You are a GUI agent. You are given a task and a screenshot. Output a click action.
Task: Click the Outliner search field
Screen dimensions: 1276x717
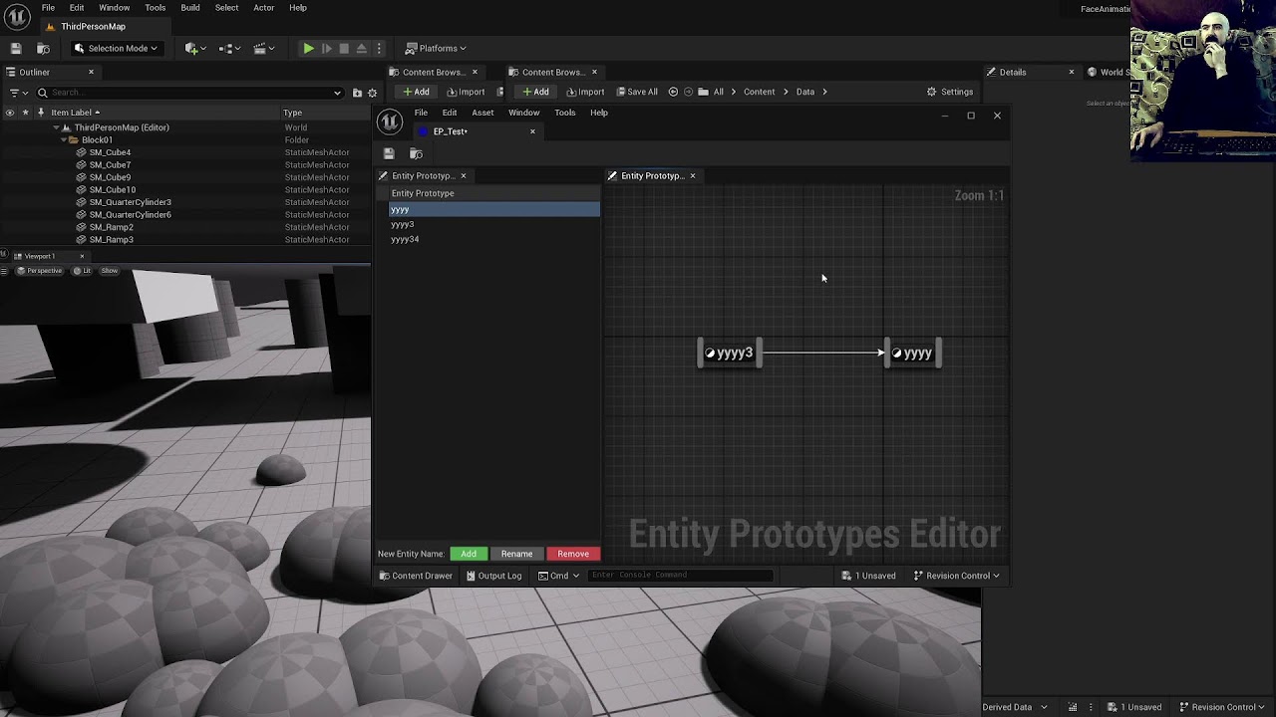[x=189, y=93]
